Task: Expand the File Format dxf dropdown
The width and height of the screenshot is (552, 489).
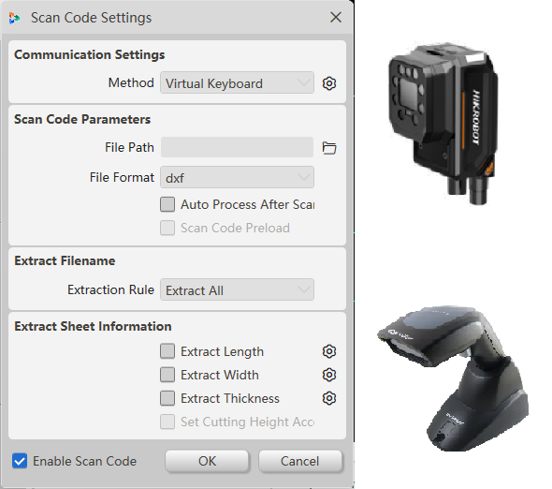Action: (x=237, y=177)
